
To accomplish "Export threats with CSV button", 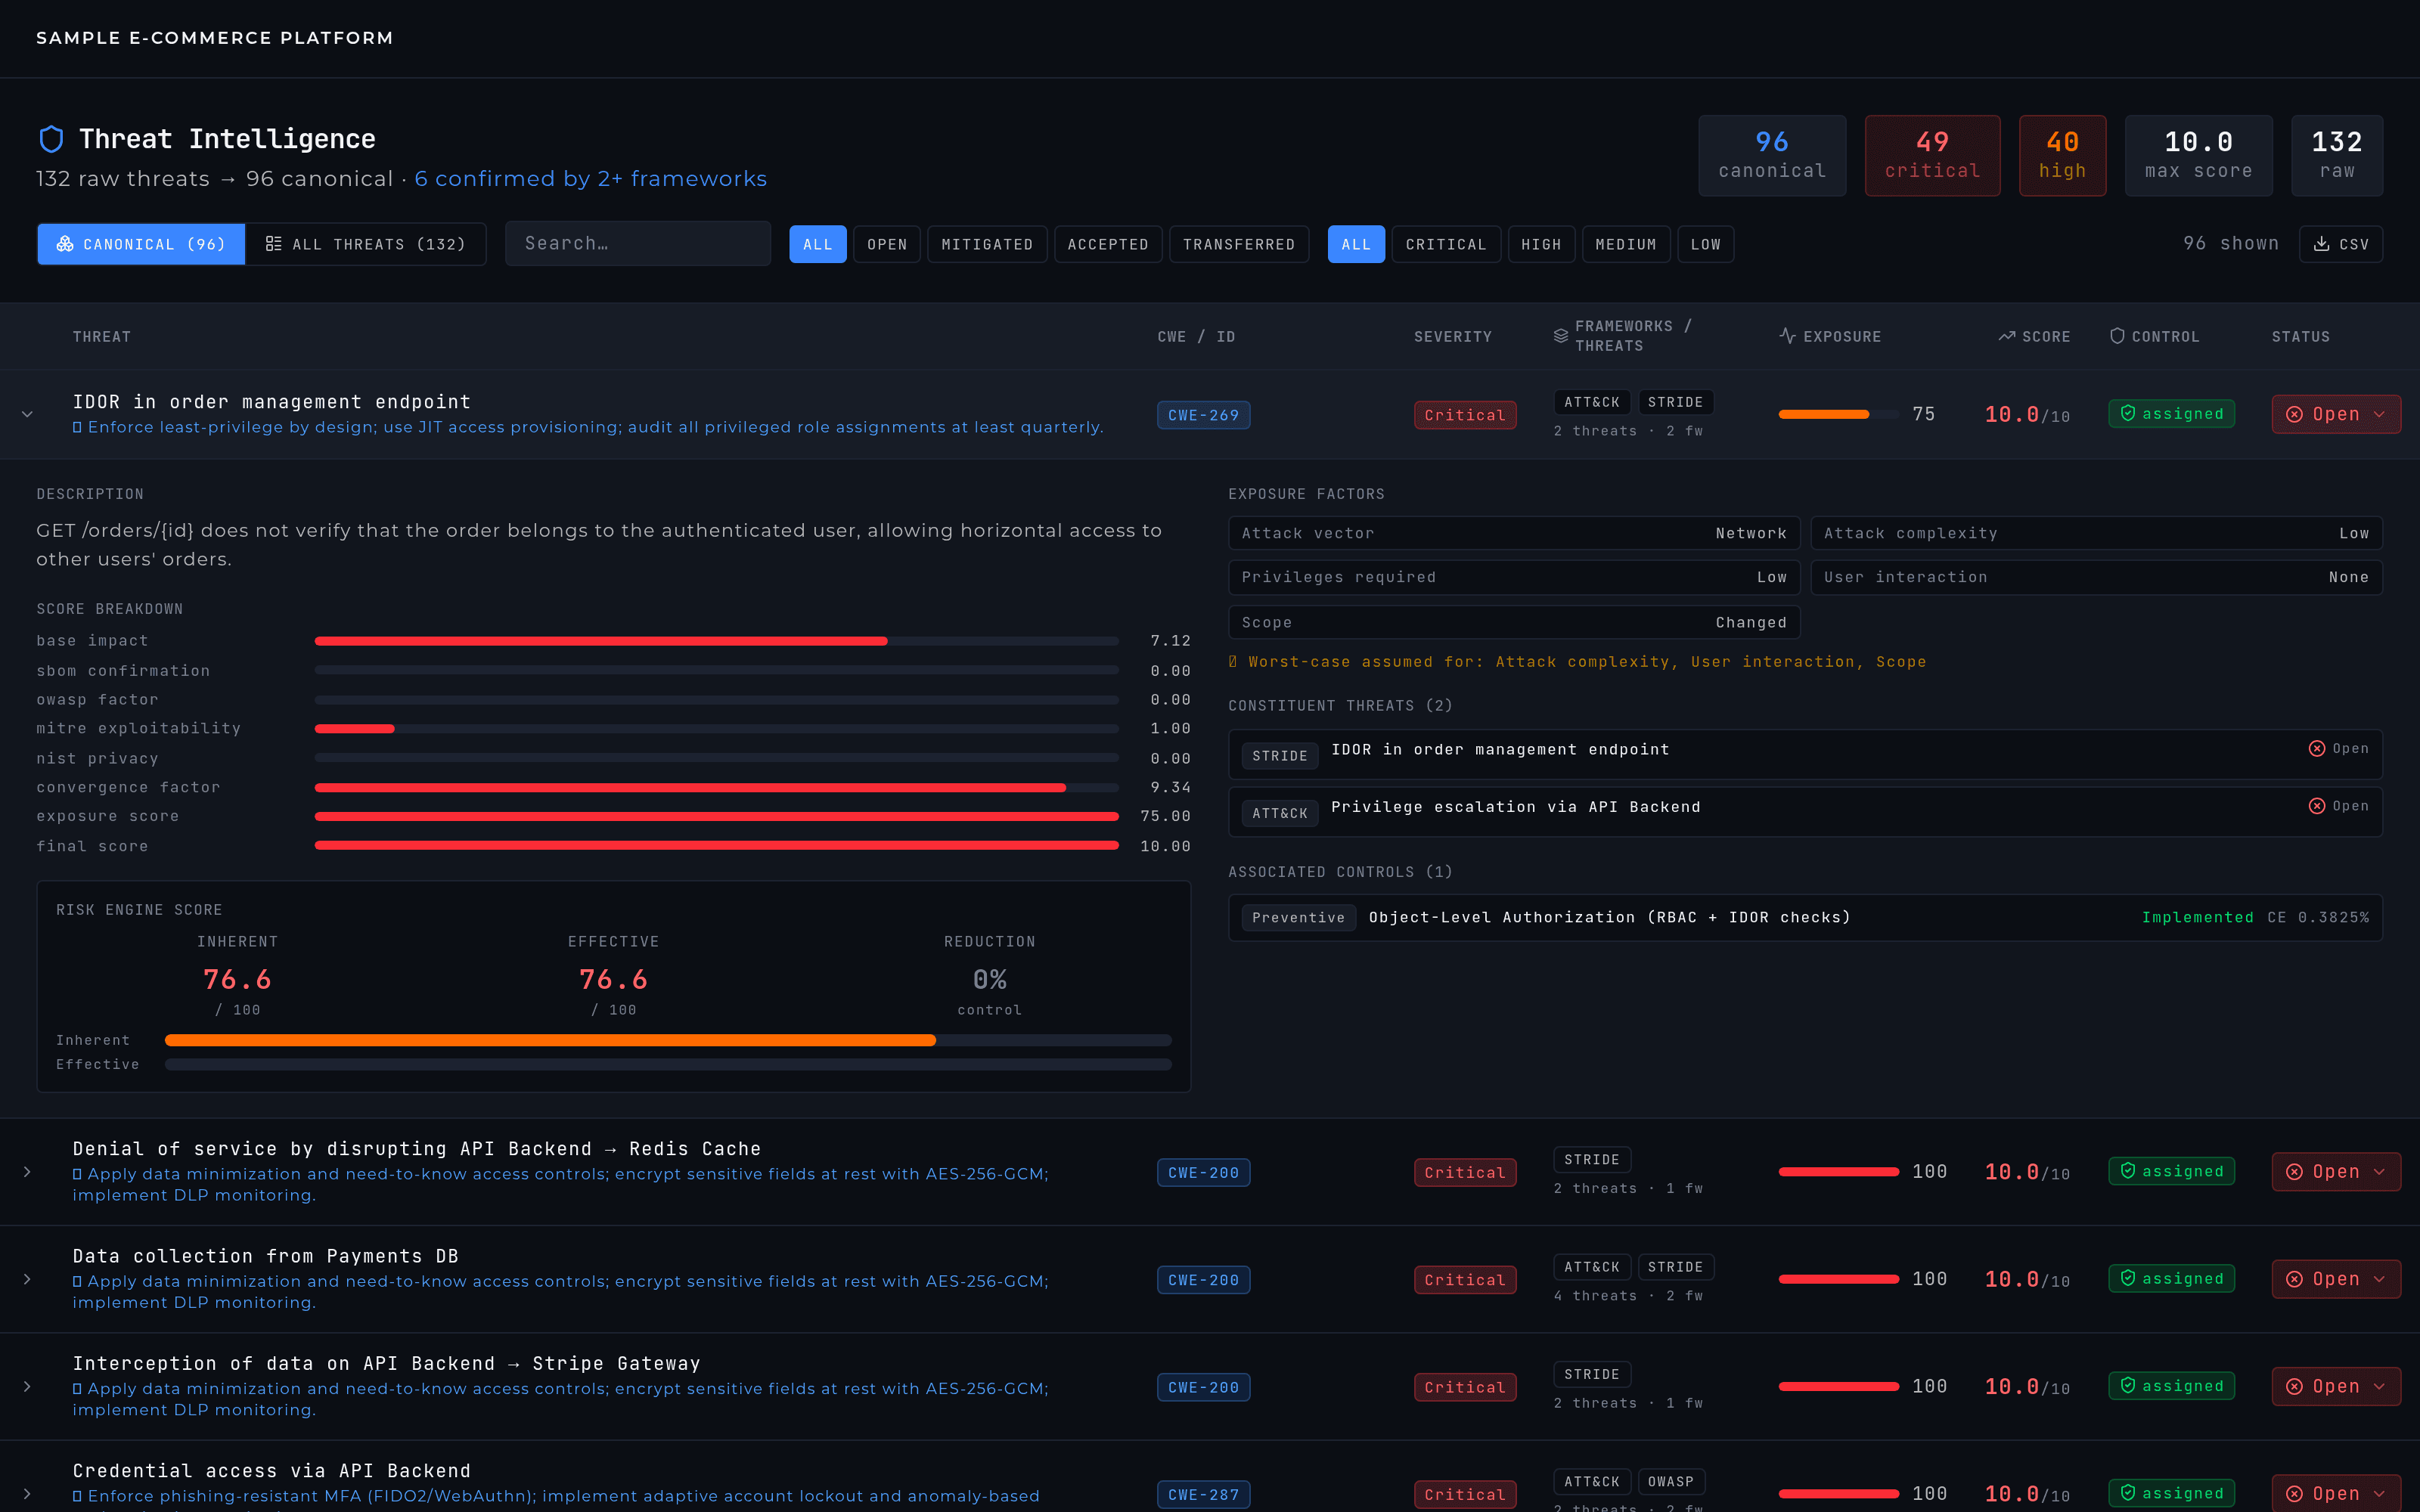I will coord(2341,244).
